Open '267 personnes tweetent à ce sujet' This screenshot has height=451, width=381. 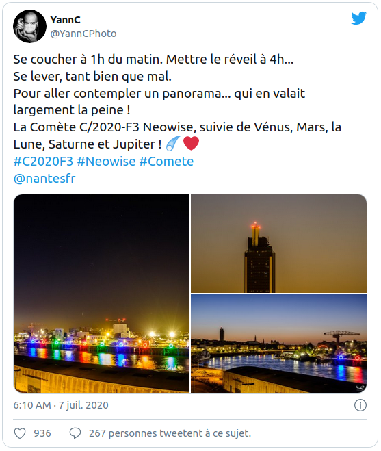pyautogui.click(x=170, y=433)
